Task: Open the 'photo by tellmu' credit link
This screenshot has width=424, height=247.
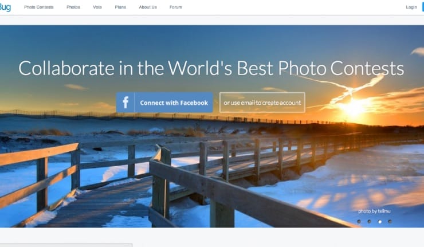Action: [374, 211]
